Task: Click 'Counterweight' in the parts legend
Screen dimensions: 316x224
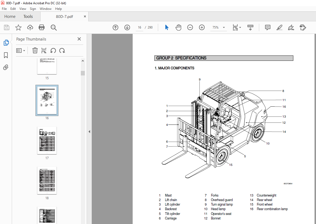Action: pos(266,195)
